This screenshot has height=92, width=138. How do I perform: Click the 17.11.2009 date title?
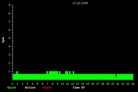tap(80, 3)
